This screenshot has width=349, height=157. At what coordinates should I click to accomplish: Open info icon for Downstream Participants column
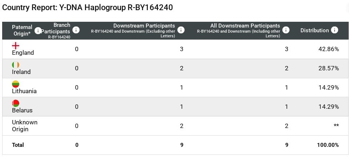(181, 30)
